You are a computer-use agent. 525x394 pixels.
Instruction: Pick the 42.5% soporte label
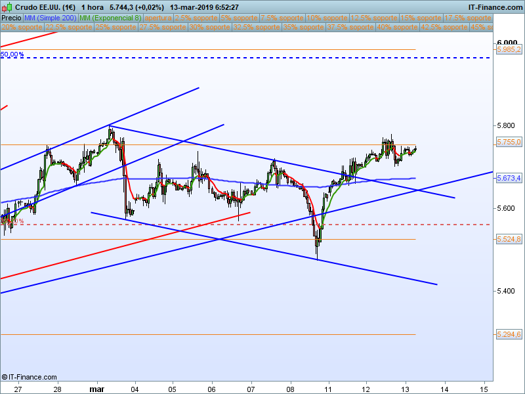(444, 27)
